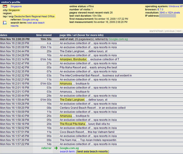183x154 pixels.
Task: Click the time viewed column header
Action: coord(44,35)
